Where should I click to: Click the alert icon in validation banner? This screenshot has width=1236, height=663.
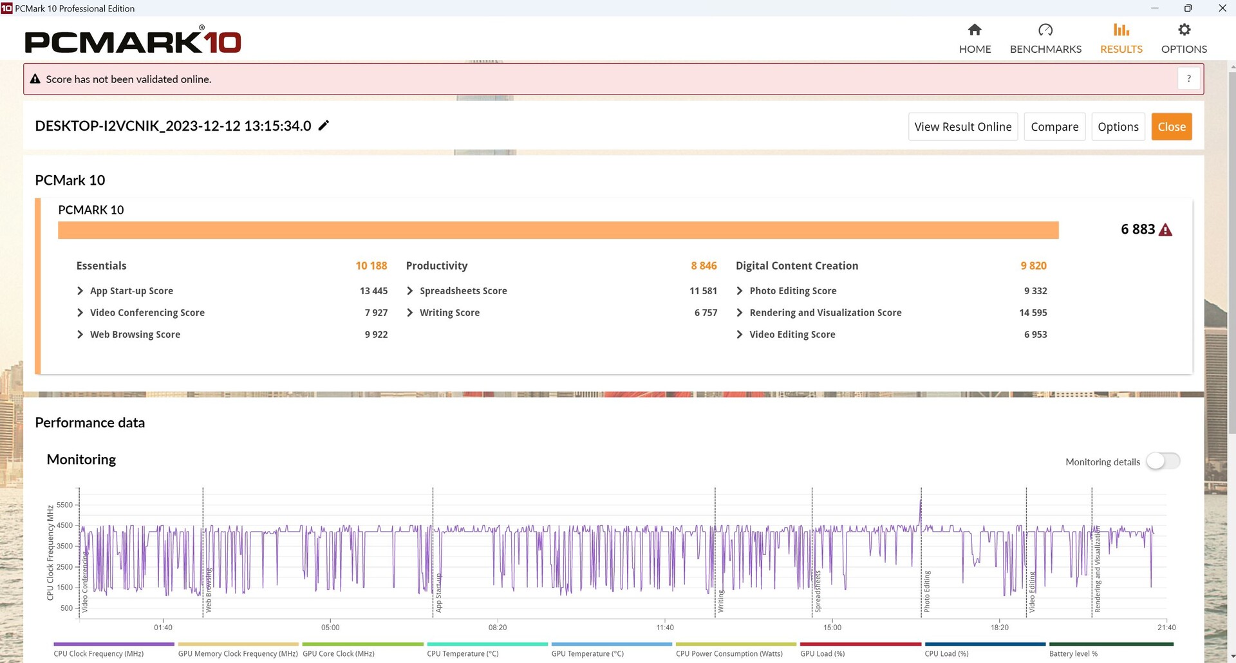[35, 79]
